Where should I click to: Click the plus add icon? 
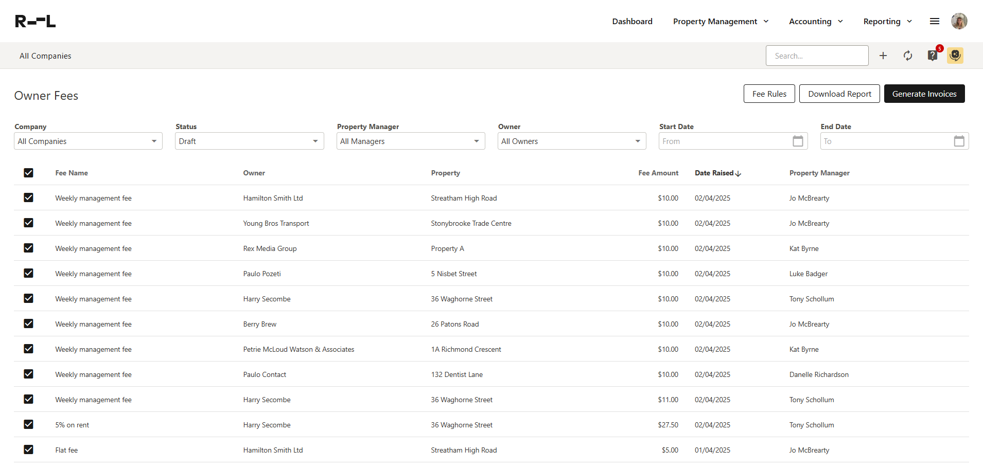tap(883, 56)
